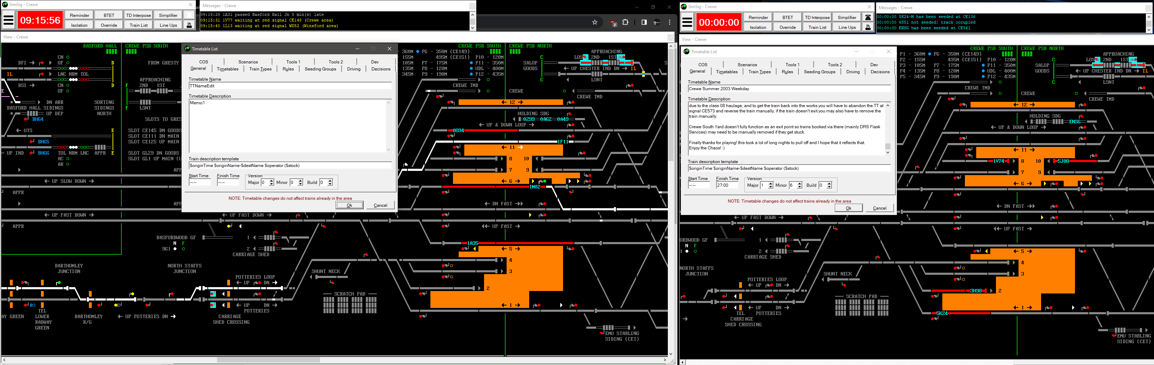Click signal BH64 on left view
Viewport: 1154px width, 365px height.
38,119
